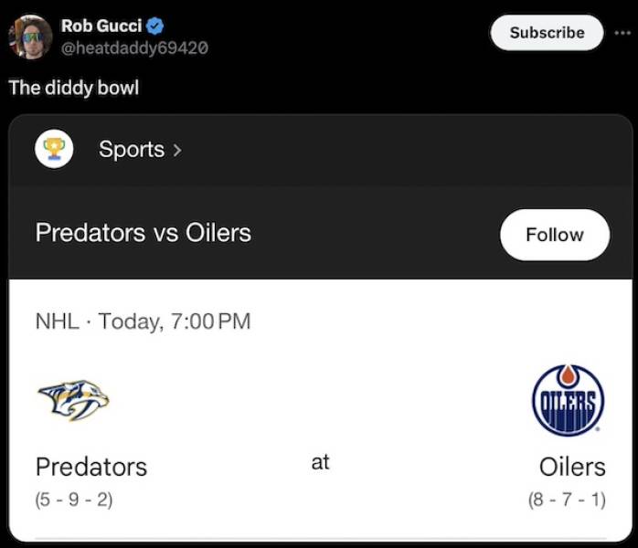Select the Oilers team name
Image resolution: width=638 pixels, height=548 pixels.
572,467
